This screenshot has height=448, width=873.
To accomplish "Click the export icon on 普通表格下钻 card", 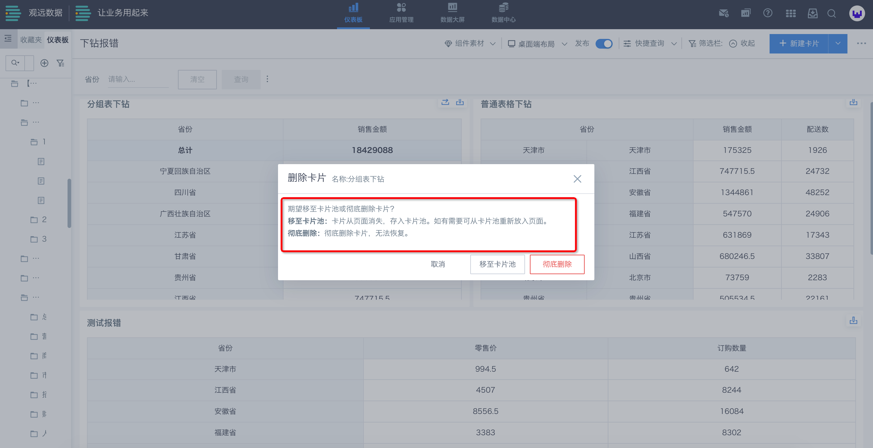I will tap(853, 102).
